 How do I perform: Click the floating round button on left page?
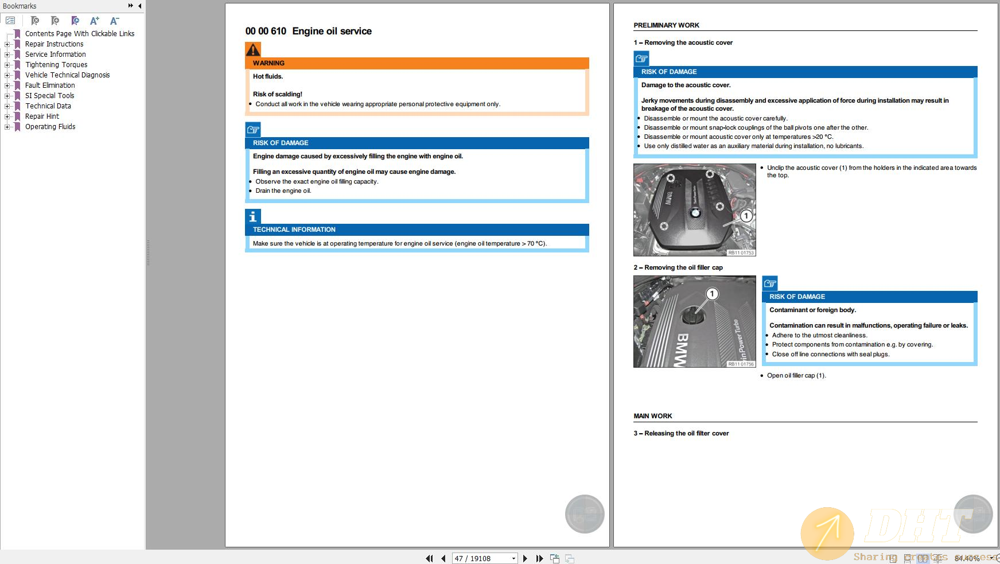pyautogui.click(x=585, y=514)
